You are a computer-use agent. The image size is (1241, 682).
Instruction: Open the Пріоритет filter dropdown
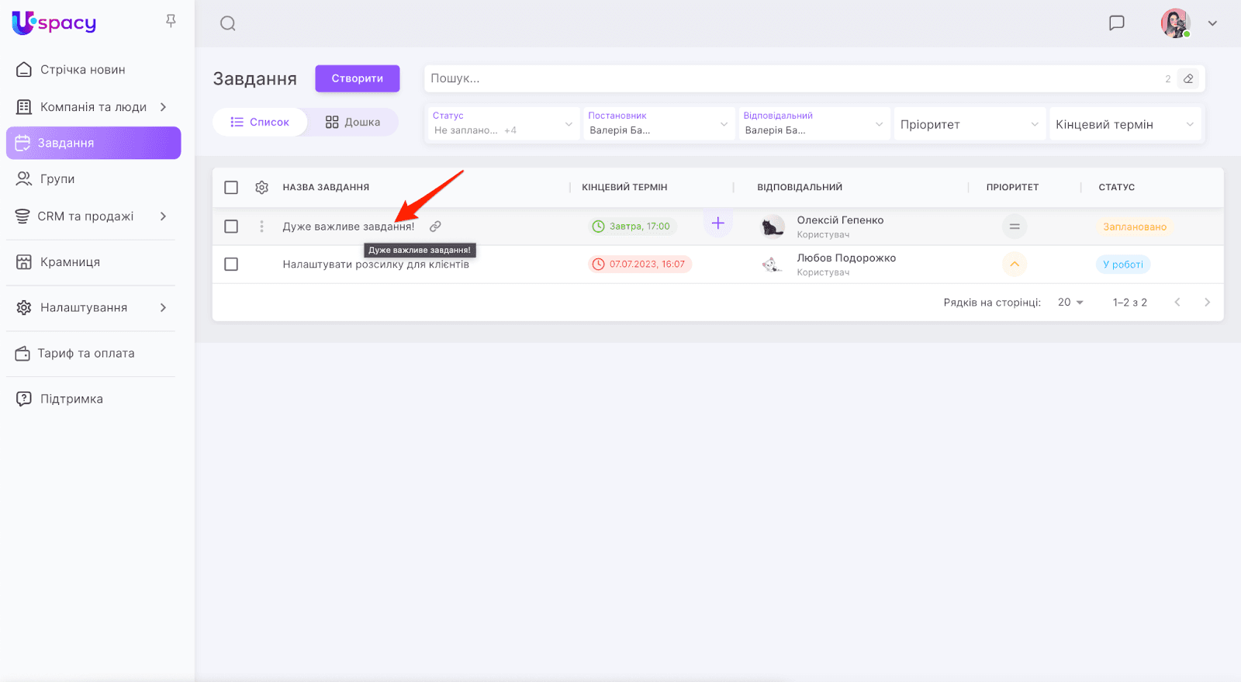[970, 124]
